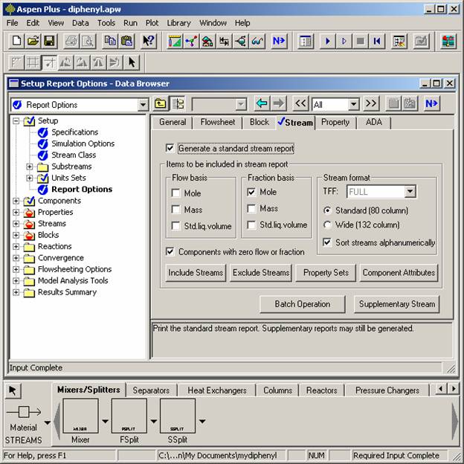Select the FSplit block icon
Screen dimensions: 464x464
(x=129, y=416)
